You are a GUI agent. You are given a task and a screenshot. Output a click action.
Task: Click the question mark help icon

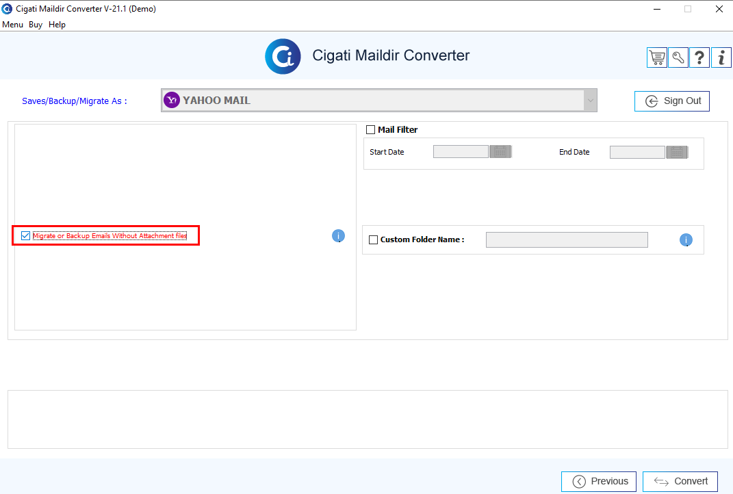tap(699, 58)
